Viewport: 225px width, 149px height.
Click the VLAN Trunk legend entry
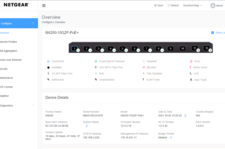151,80
